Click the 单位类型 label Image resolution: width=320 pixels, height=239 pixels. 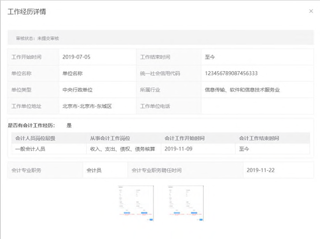point(21,90)
